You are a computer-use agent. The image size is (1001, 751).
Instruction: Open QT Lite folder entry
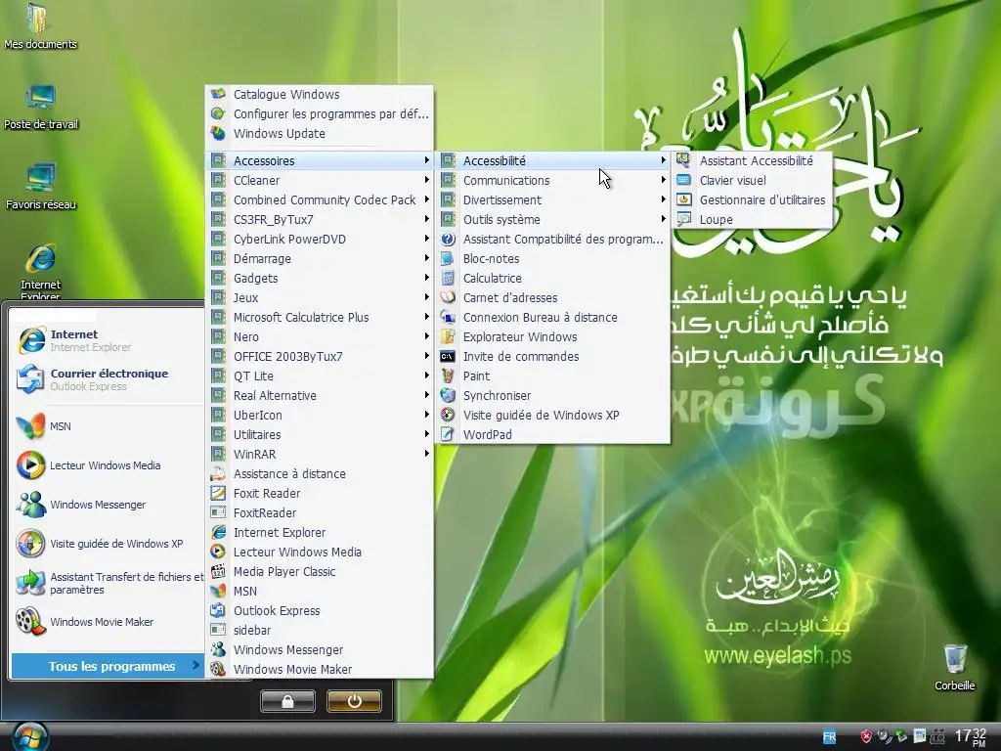click(x=320, y=375)
